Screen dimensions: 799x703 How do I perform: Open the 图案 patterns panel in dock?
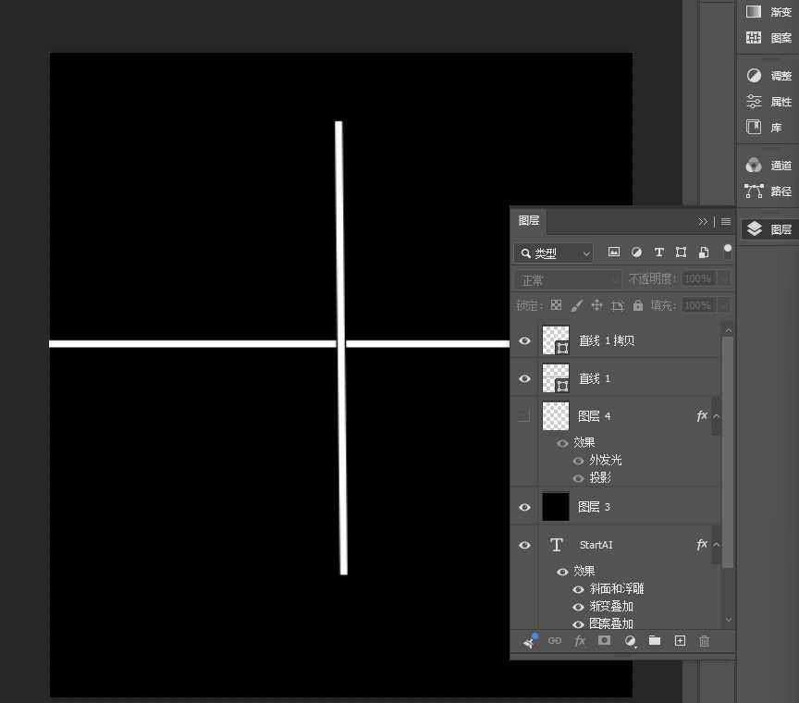768,38
